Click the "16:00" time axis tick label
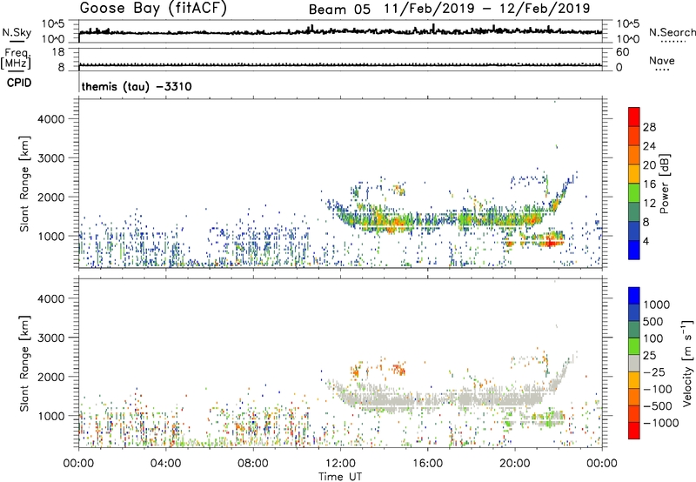Image resolution: width=696 pixels, height=482 pixels. tap(427, 464)
